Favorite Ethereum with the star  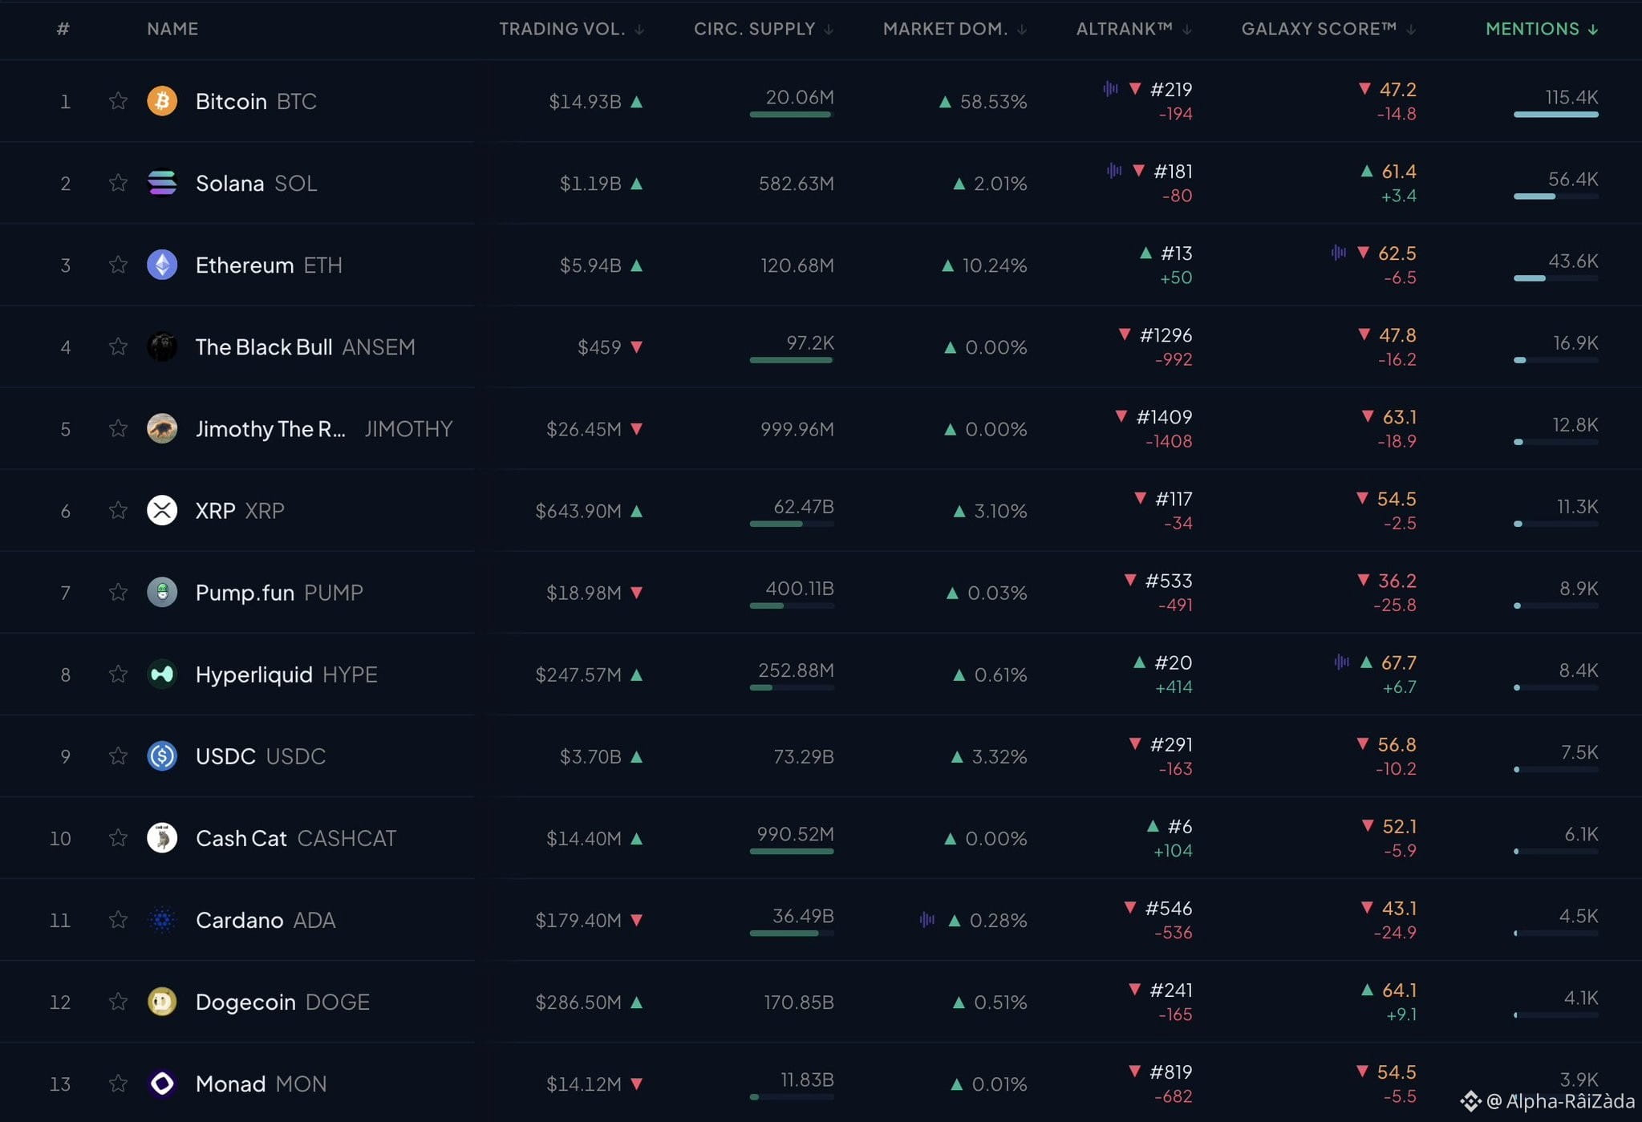(118, 264)
